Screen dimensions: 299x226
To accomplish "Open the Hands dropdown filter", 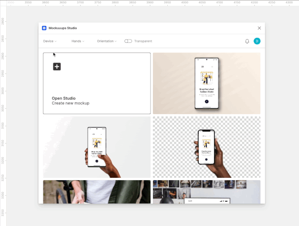I will pos(78,41).
